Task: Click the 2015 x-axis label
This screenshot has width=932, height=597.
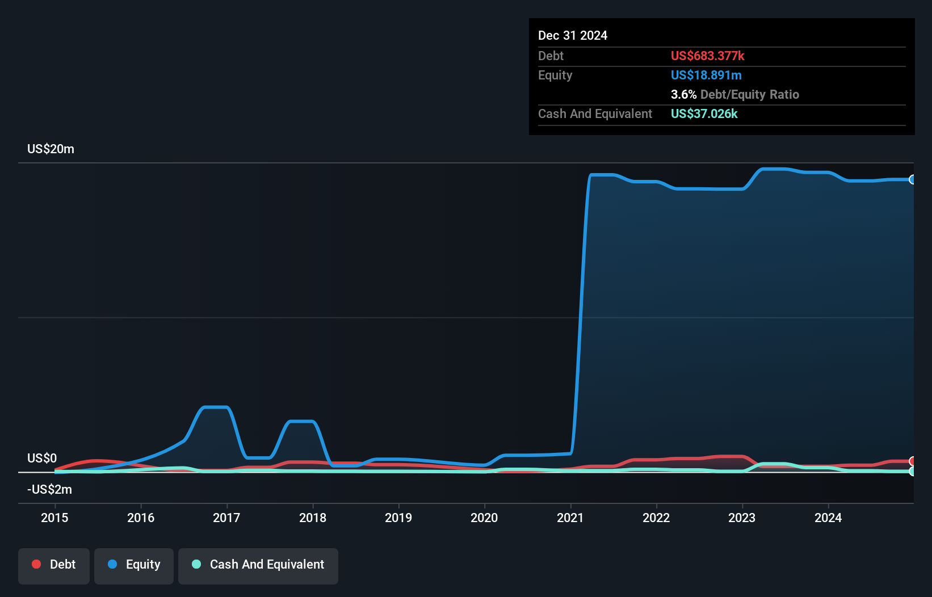Action: tap(54, 518)
